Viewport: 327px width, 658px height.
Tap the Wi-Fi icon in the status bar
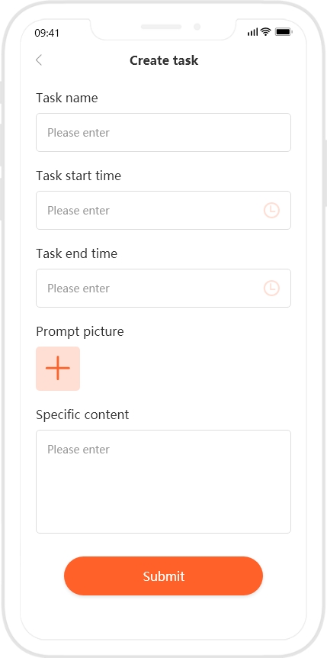pos(265,32)
